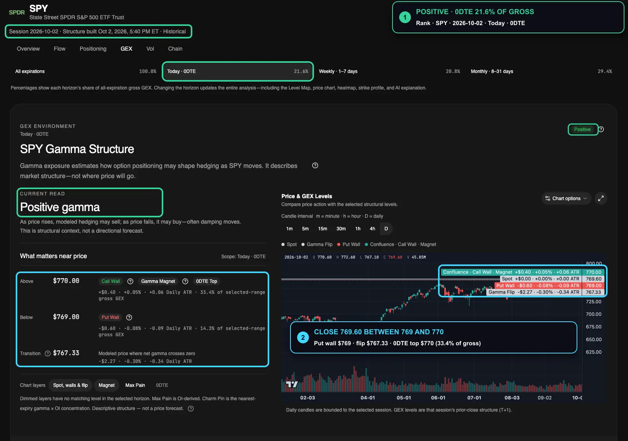
Task: Select daily D candle interval
Action: click(386, 229)
